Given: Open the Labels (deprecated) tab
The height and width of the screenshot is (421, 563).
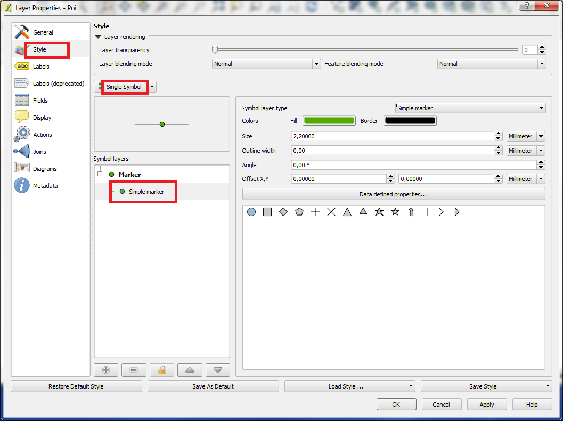Looking at the screenshot, I should (50, 83).
